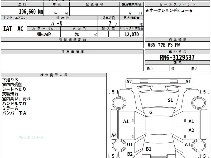Viewport: 211px width, 158px height.
Task: Click the 長さ dimension cell
Action: 157,68
